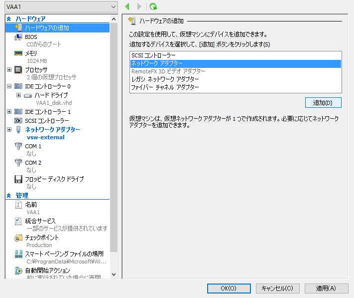Choose ネットワーク アダプター in device list

tap(236, 63)
